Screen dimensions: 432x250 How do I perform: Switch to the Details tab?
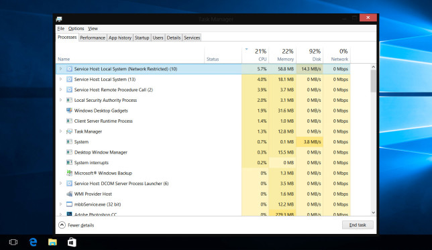click(x=174, y=38)
